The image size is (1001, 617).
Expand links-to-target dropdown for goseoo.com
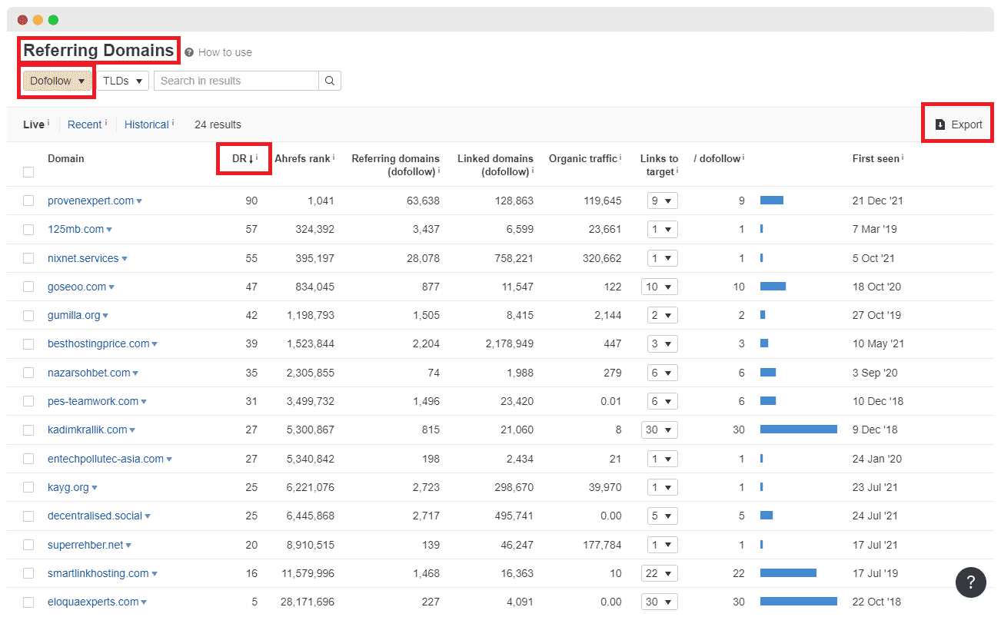click(x=660, y=287)
